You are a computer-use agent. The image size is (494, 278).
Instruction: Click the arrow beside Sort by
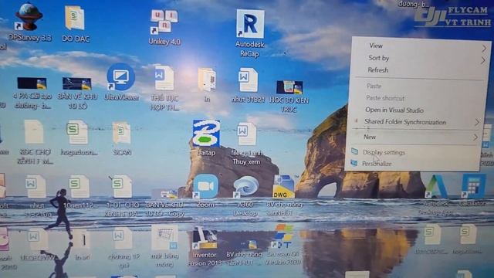pos(483,60)
